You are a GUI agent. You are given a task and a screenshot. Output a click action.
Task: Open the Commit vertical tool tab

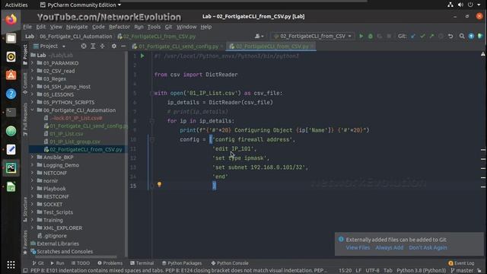pyautogui.click(x=25, y=83)
